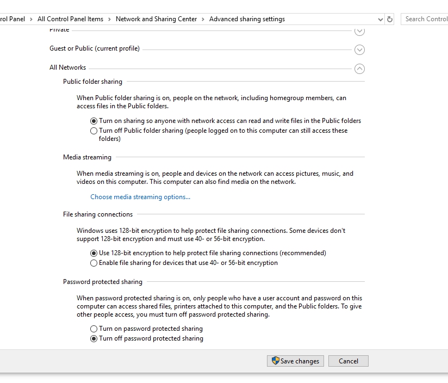Click Guest or Public (current profile) label
The height and width of the screenshot is (383, 448).
pos(95,48)
